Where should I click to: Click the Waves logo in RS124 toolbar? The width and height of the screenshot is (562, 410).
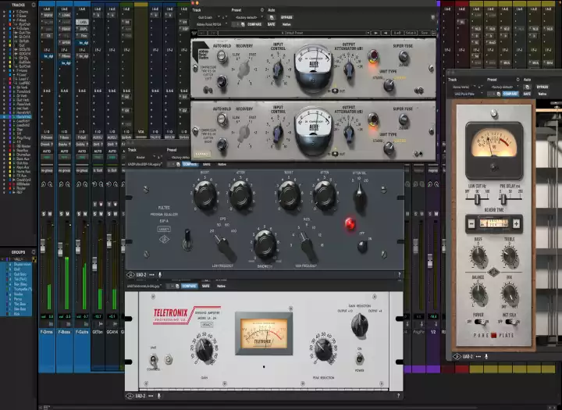click(194, 33)
